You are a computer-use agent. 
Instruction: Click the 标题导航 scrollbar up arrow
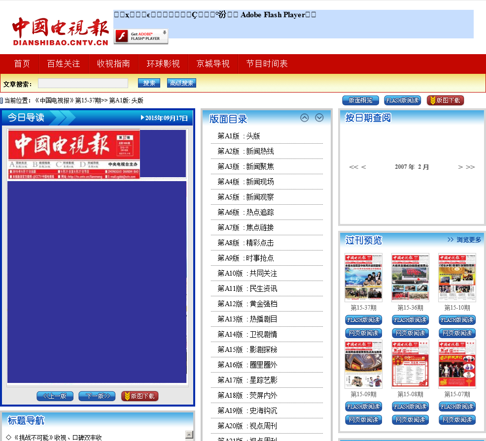tap(189, 435)
